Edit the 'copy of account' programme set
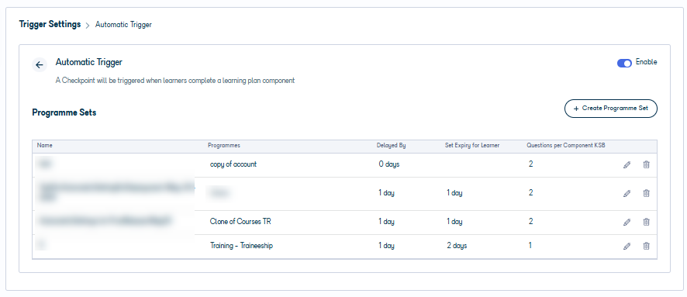This screenshot has width=687, height=297. pos(627,164)
